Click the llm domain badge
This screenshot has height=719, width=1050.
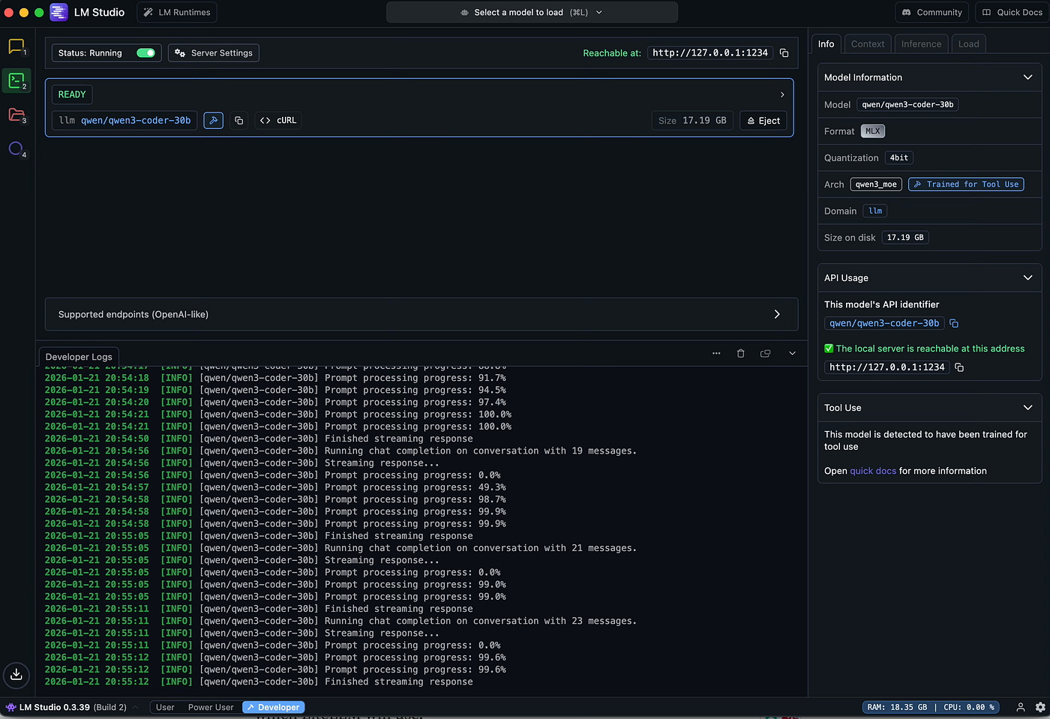point(875,211)
